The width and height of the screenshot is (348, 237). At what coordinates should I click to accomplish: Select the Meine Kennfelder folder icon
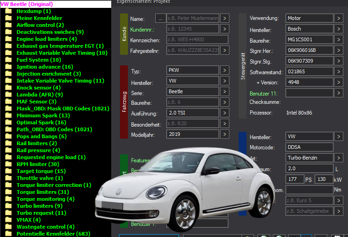coord(8,18)
